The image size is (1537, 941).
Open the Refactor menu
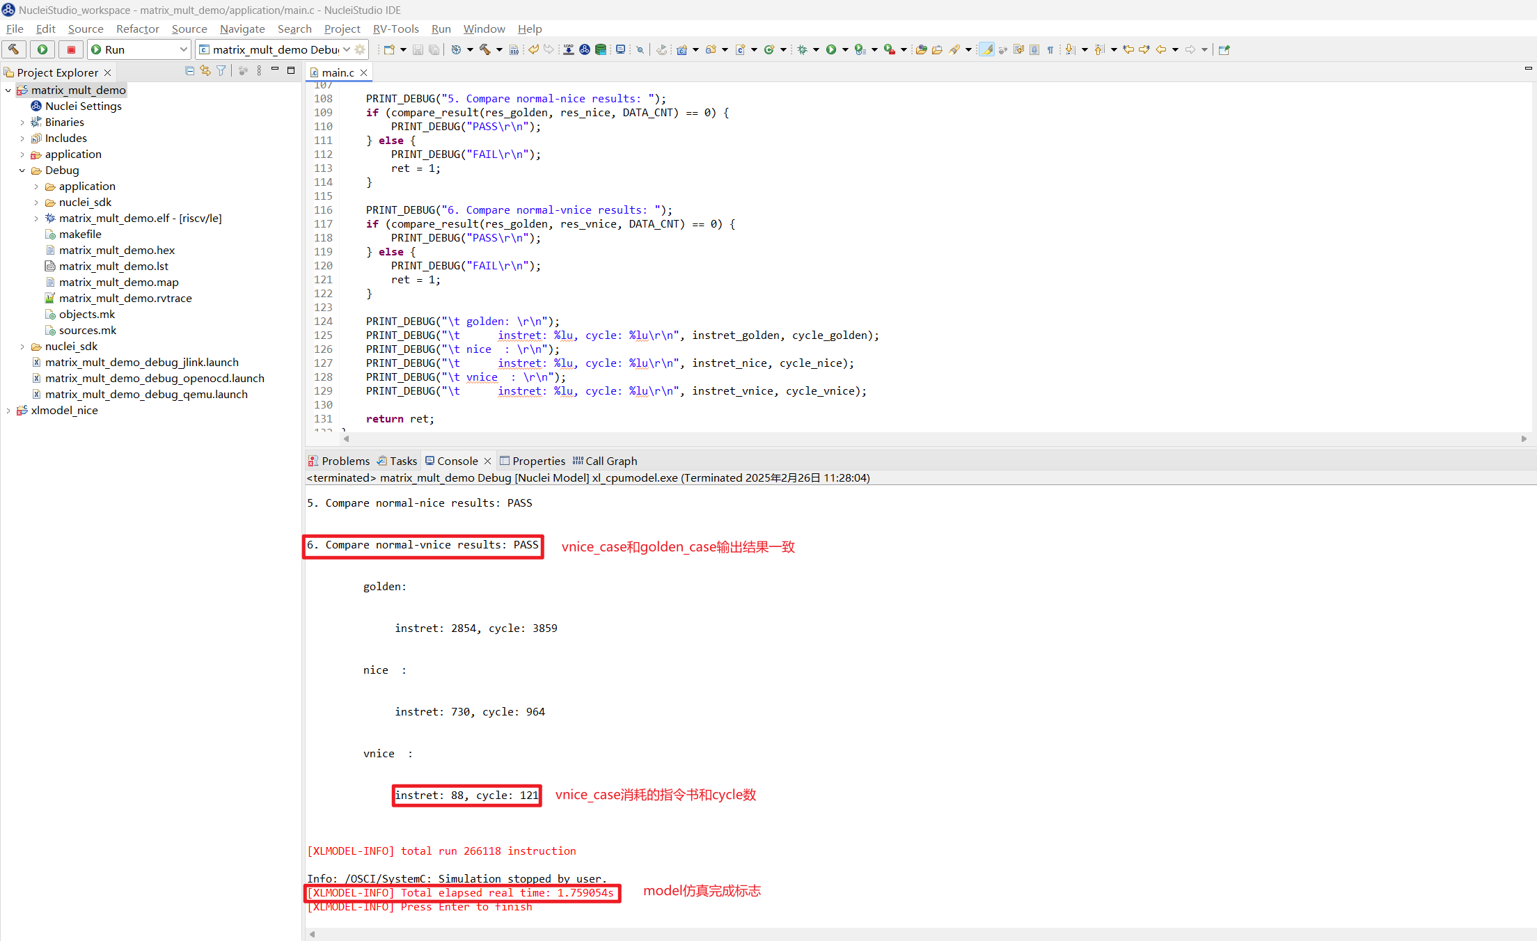tap(138, 29)
